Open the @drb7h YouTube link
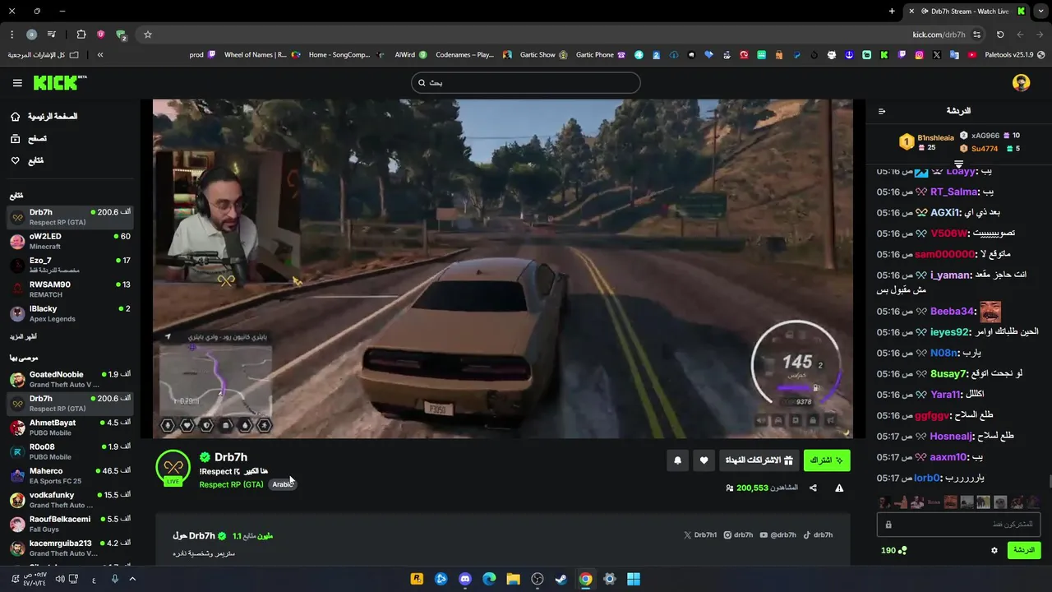The height and width of the screenshot is (592, 1052). [777, 535]
